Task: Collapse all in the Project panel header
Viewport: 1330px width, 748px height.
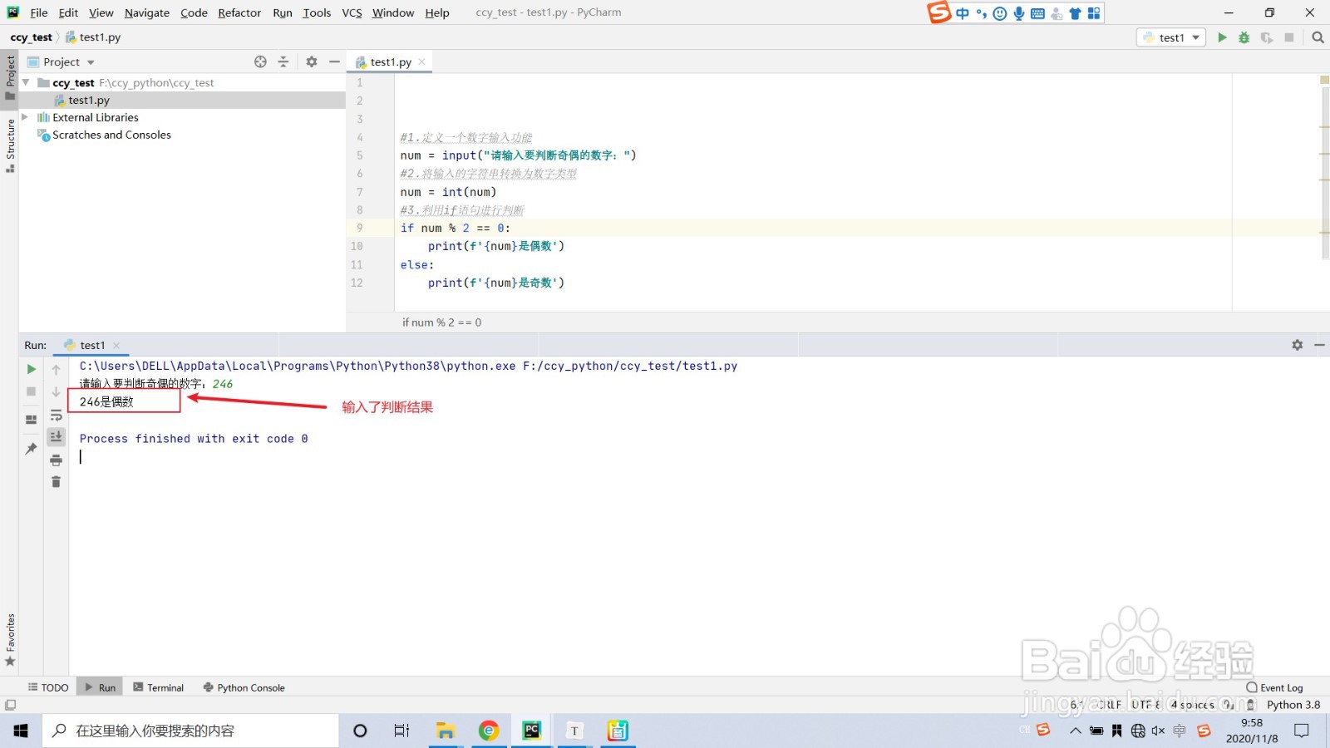Action: click(x=283, y=62)
